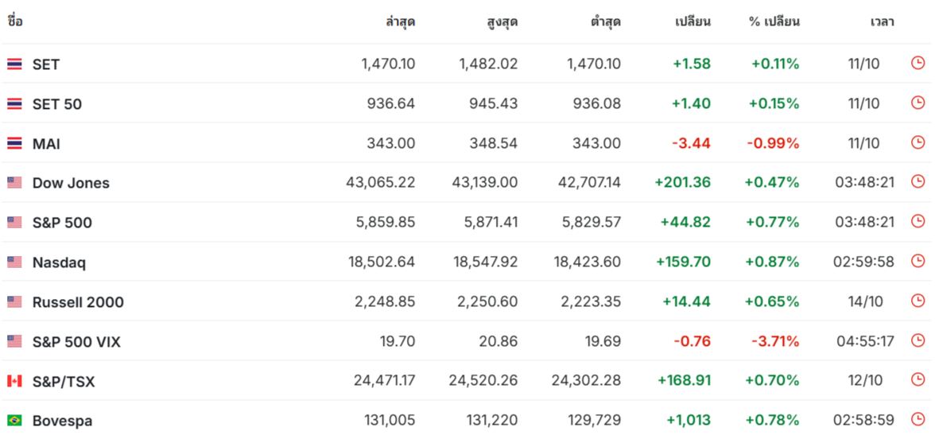939x439 pixels.
Task: Open the Nasdaq index link
Action: click(x=59, y=262)
